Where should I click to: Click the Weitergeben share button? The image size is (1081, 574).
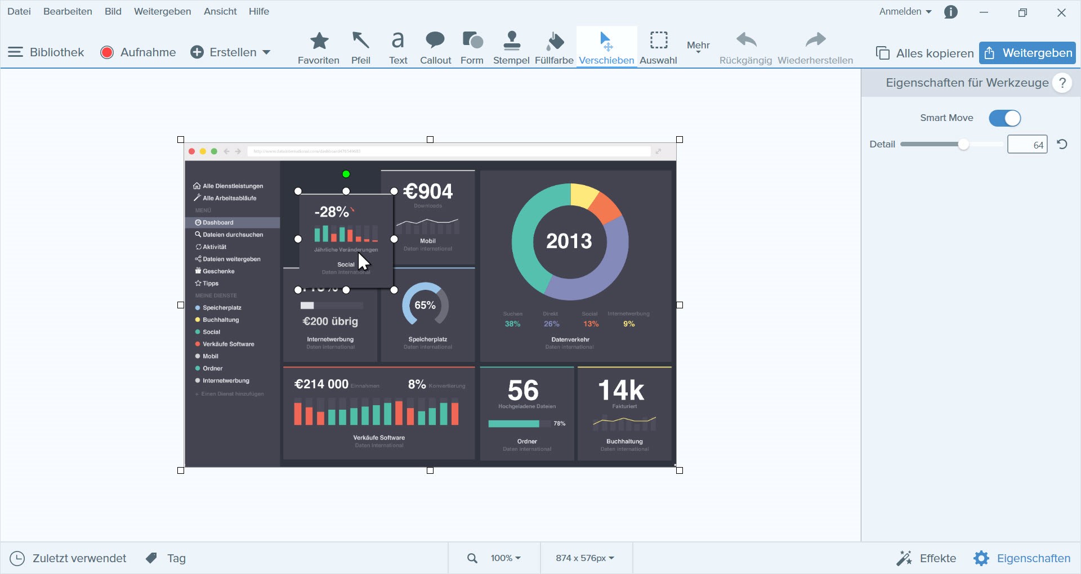[x=1027, y=53]
